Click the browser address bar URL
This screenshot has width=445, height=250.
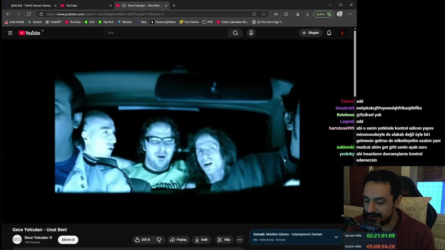point(105,14)
